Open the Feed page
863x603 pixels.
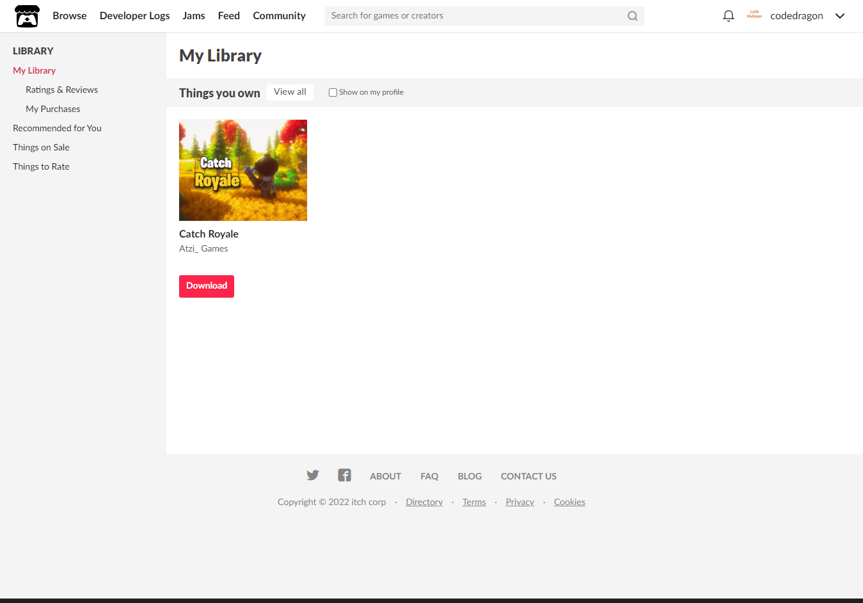click(x=229, y=15)
